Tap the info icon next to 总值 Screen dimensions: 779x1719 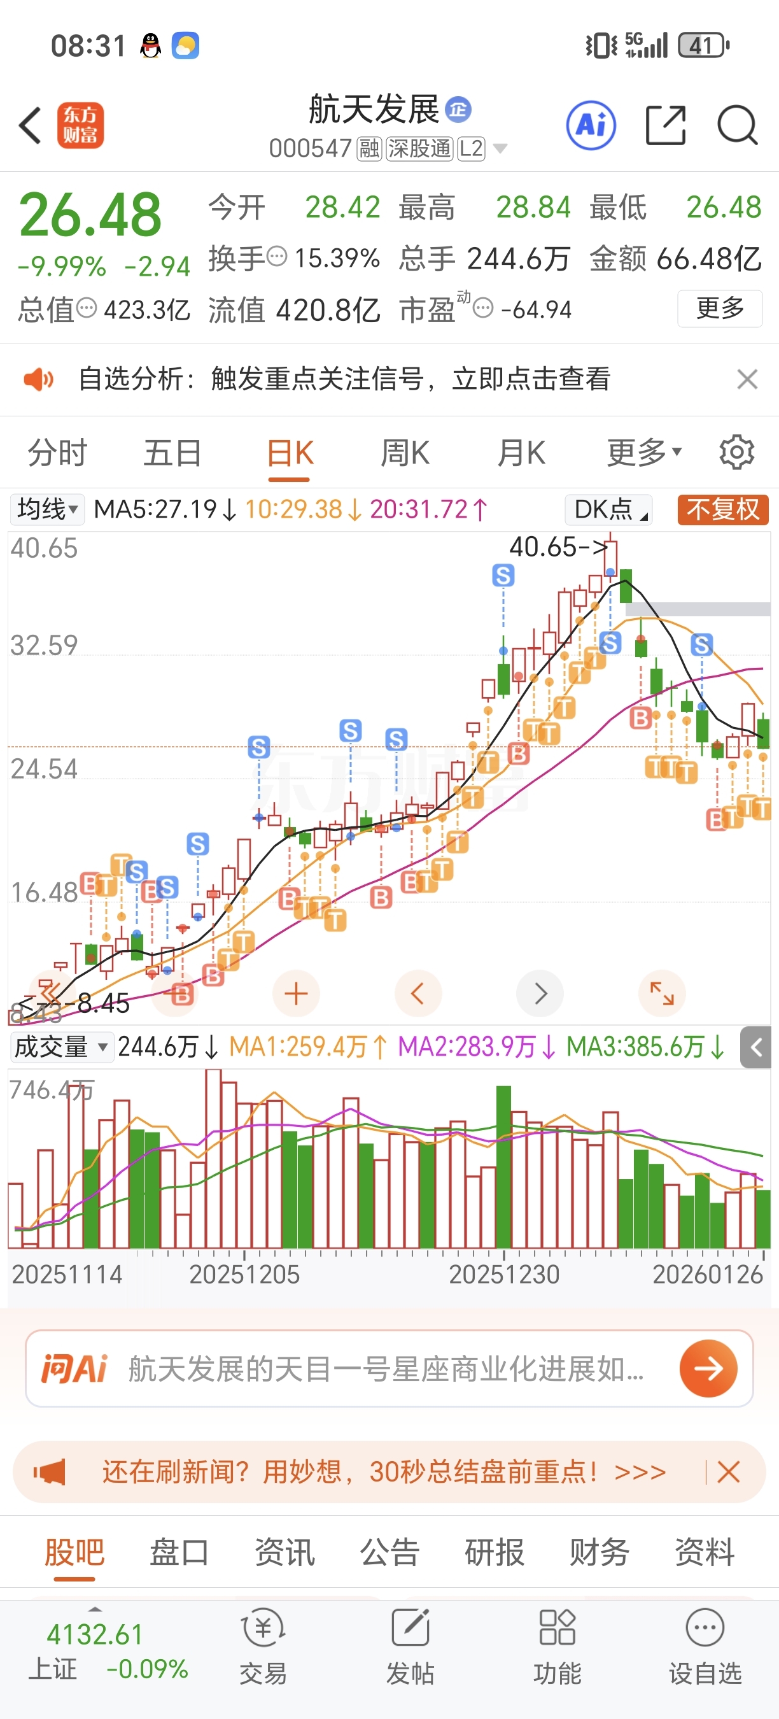coord(86,308)
